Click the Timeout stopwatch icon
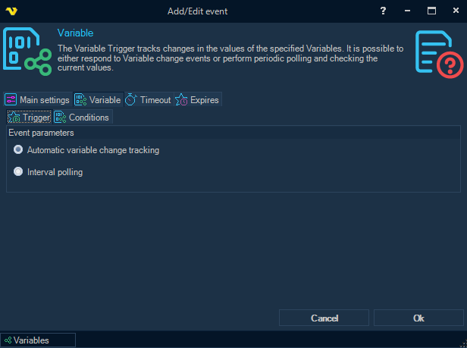Image resolution: width=467 pixels, height=348 pixels. [131, 100]
